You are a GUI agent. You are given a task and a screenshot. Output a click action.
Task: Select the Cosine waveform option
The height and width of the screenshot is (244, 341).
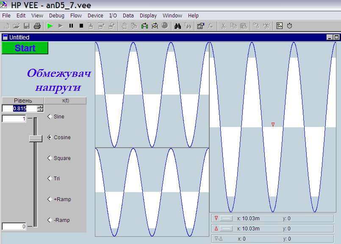pos(59,137)
